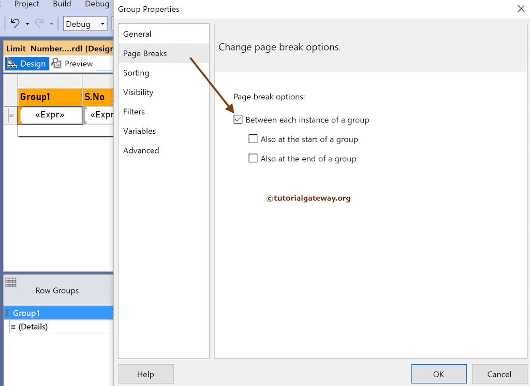530x386 pixels.
Task: Check Also at the end of a group
Action: [x=253, y=158]
